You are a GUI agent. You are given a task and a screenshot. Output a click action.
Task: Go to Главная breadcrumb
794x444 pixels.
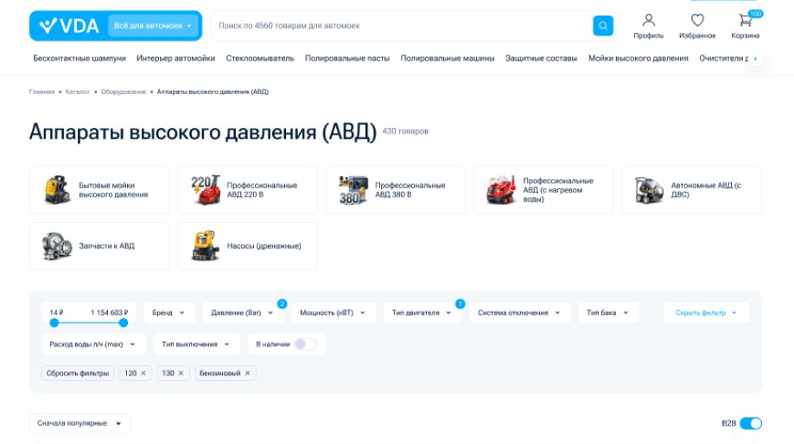click(x=42, y=92)
